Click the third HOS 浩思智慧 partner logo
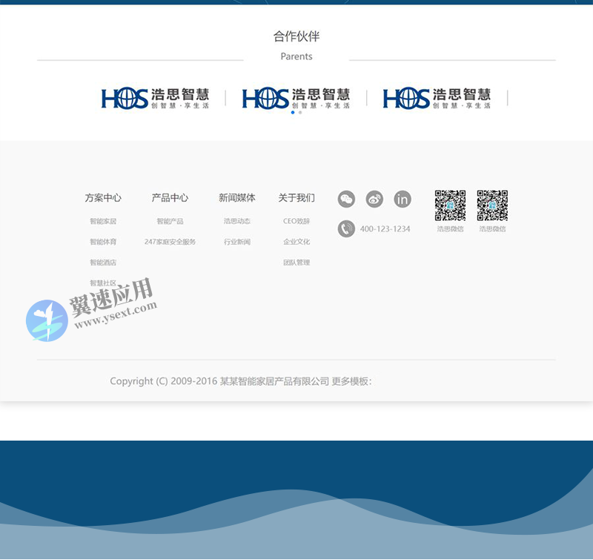The height and width of the screenshot is (560, 593). [437, 98]
